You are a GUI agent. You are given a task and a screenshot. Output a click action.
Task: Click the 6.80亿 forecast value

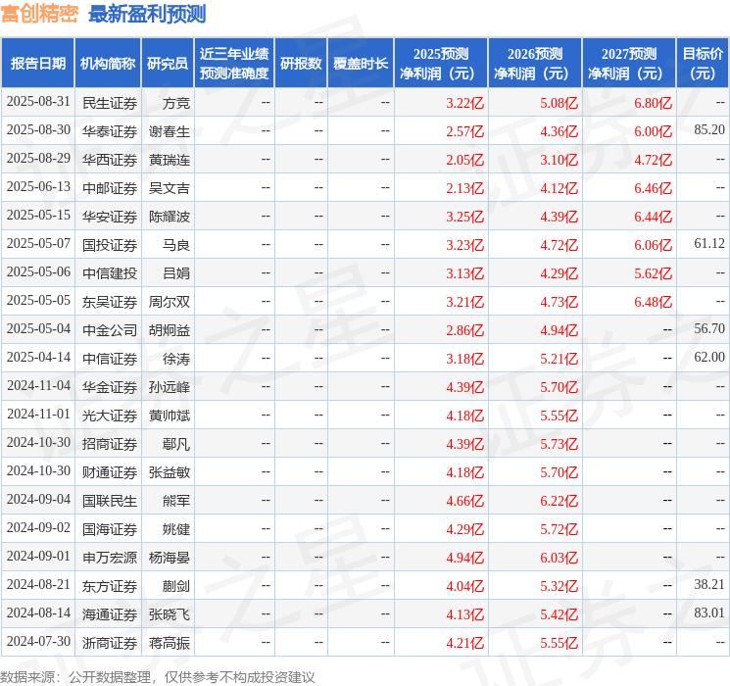point(653,102)
